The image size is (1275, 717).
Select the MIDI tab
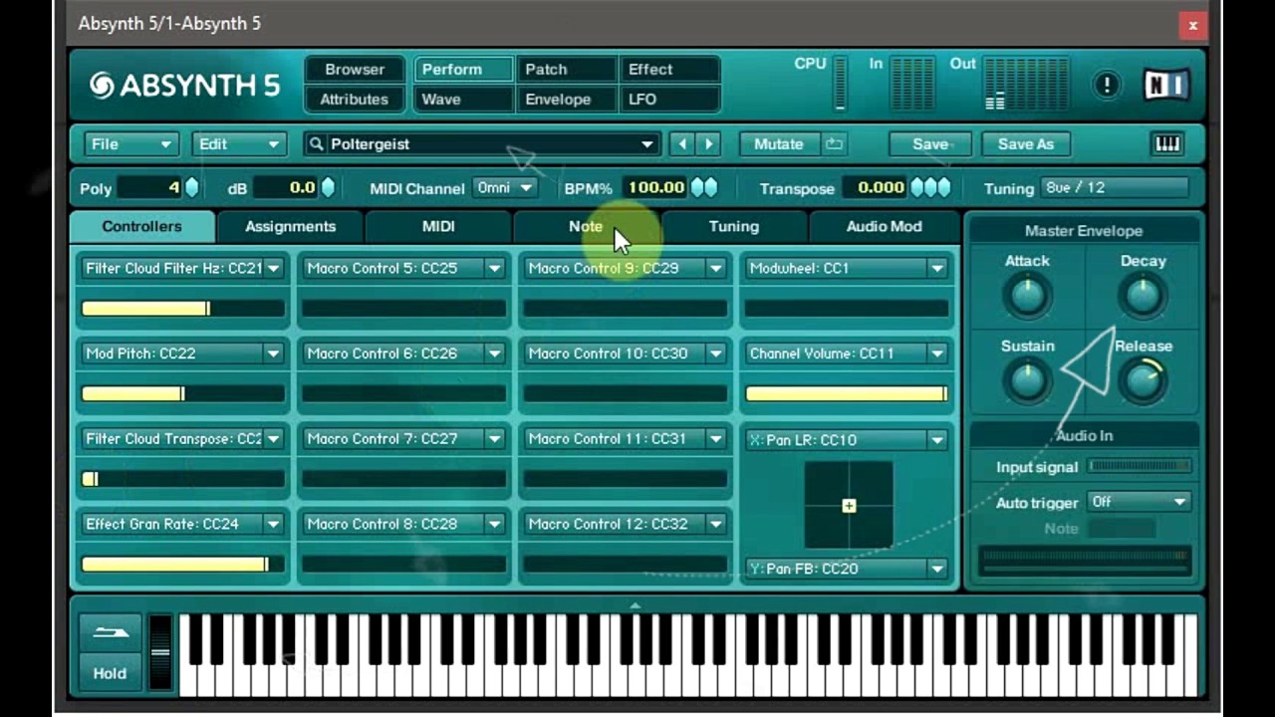click(438, 226)
